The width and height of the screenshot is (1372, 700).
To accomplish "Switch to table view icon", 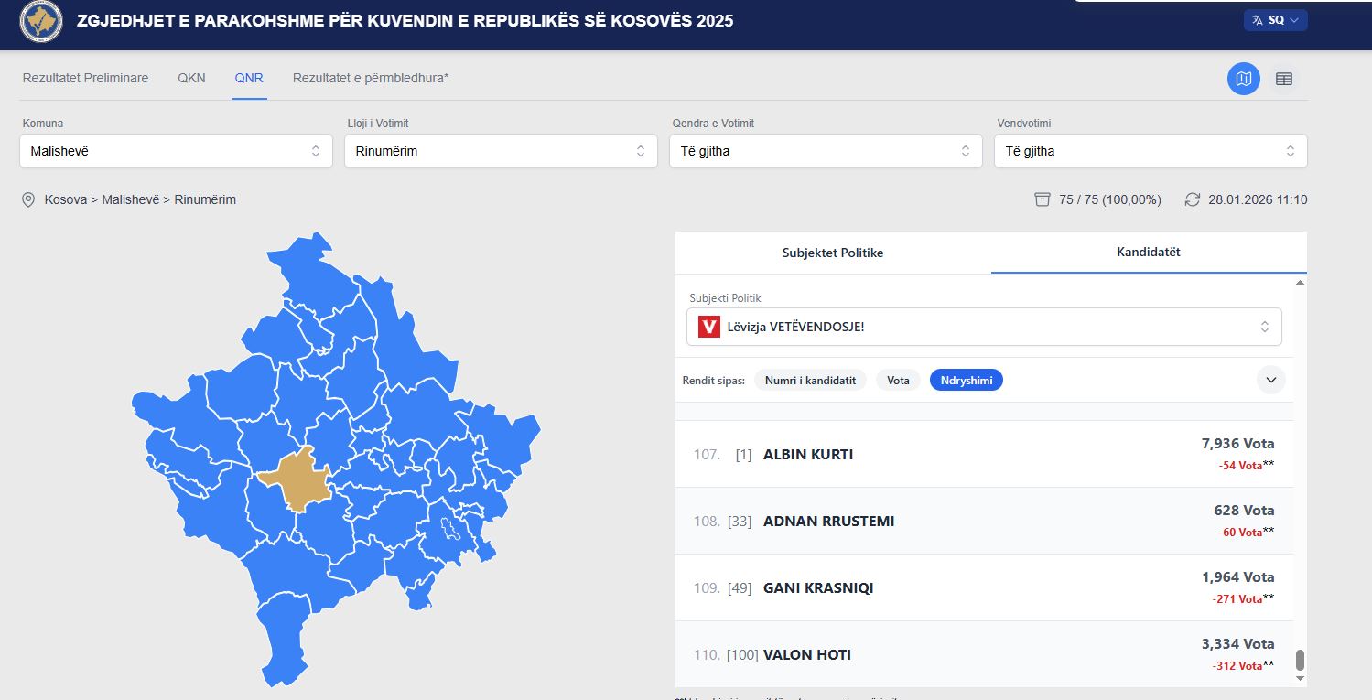I will click(x=1283, y=79).
